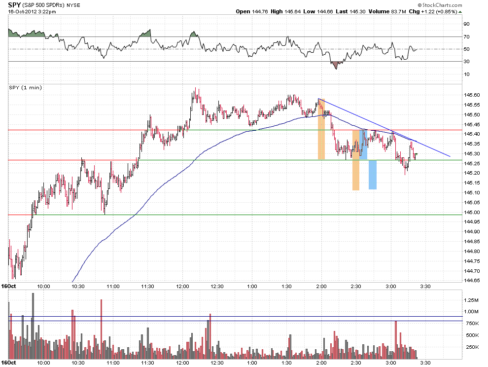Screen dimensions: 488x367
Task: Click the 'Last 145.30' value
Action: pos(351,11)
